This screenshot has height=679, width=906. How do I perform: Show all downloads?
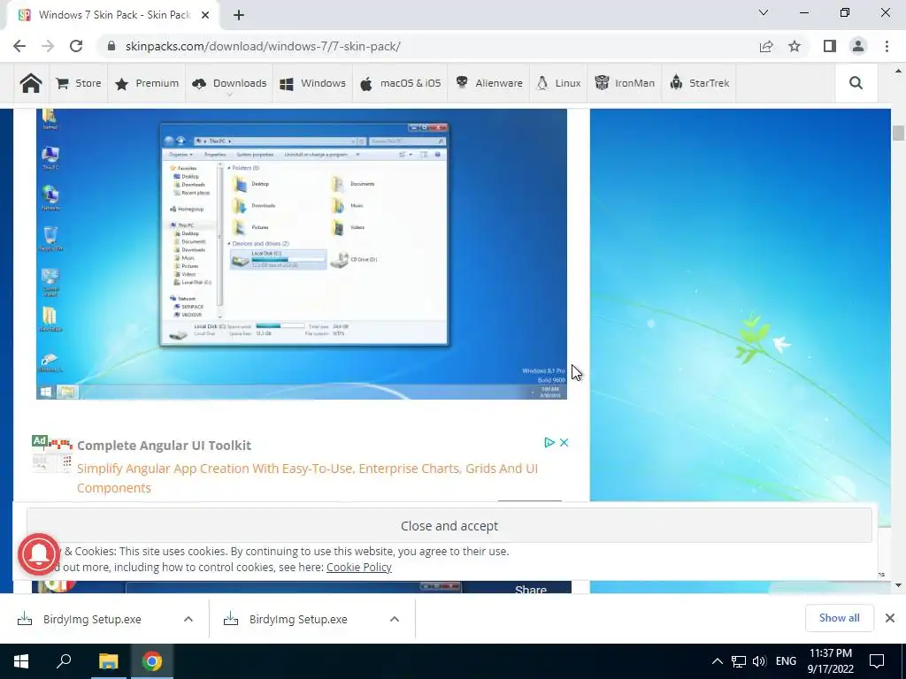click(839, 618)
